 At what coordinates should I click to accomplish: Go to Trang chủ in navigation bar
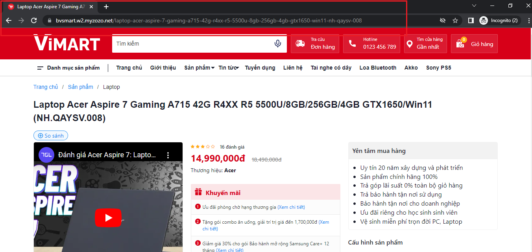tap(129, 68)
